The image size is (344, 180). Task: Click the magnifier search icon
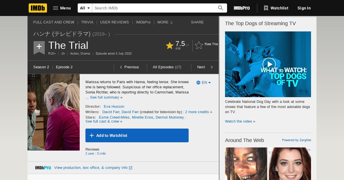[220, 8]
